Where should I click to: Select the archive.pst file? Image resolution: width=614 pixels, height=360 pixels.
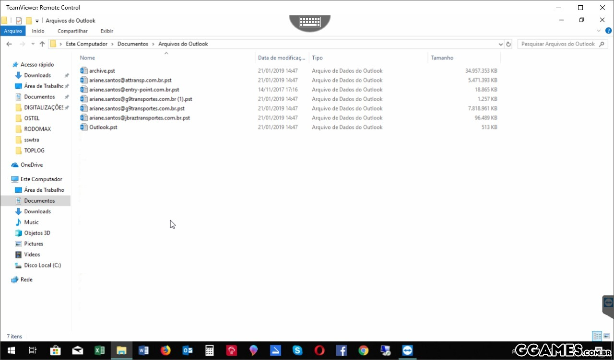click(102, 70)
